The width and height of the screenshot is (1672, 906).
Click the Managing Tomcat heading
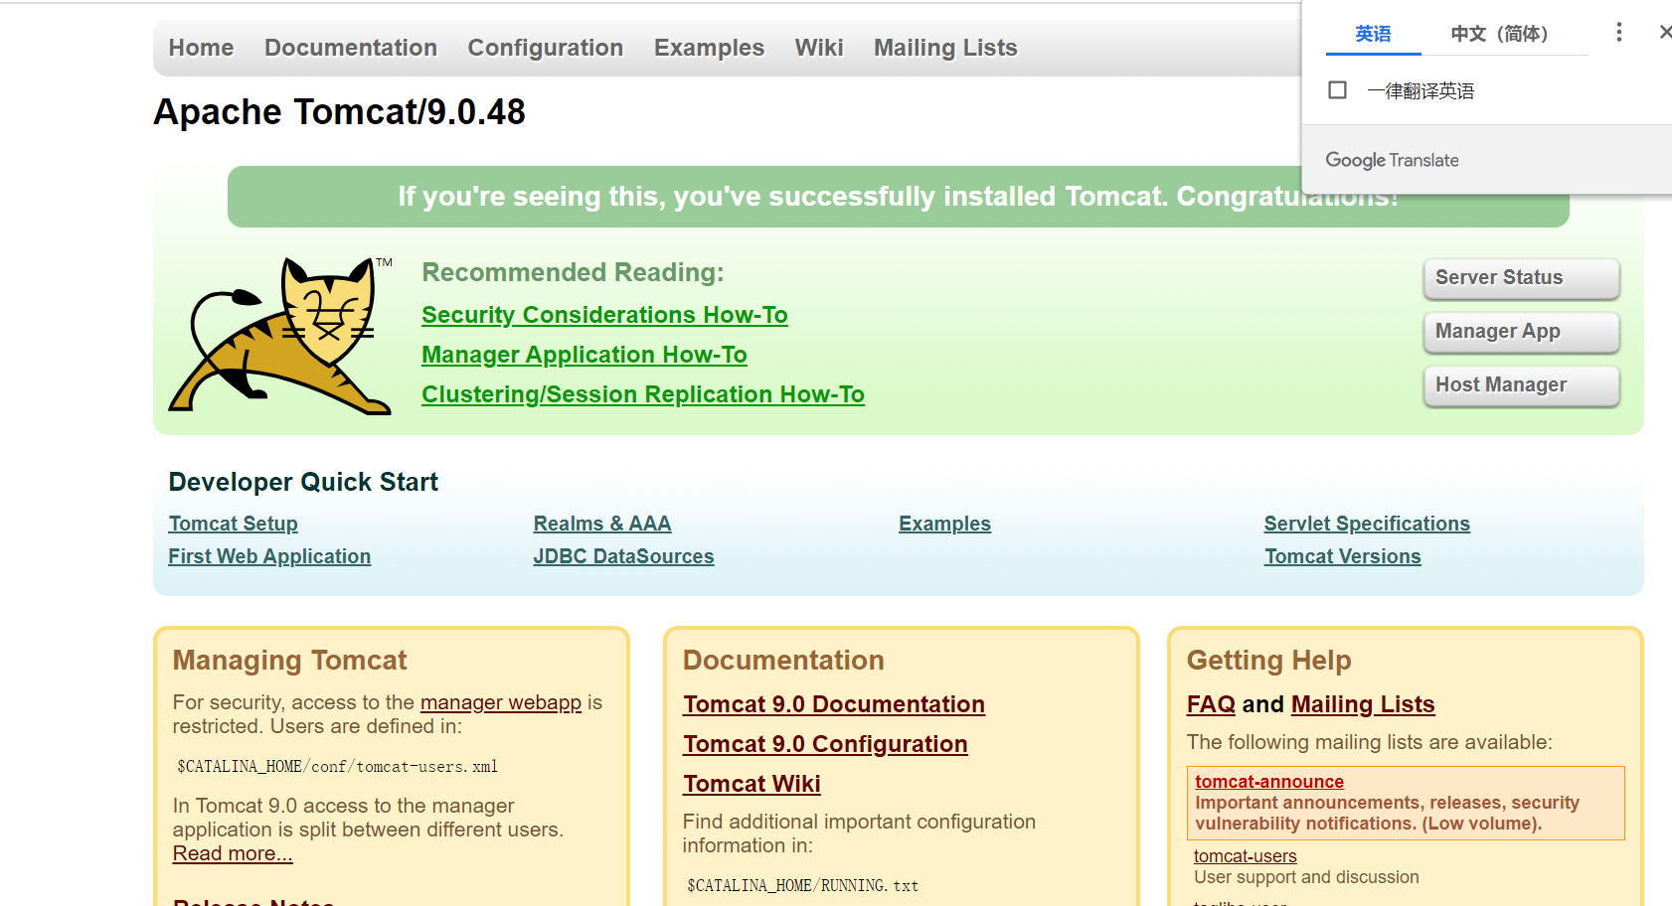[x=290, y=661]
